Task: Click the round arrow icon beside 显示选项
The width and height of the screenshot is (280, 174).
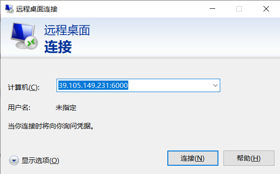Action: pyautogui.click(x=14, y=160)
